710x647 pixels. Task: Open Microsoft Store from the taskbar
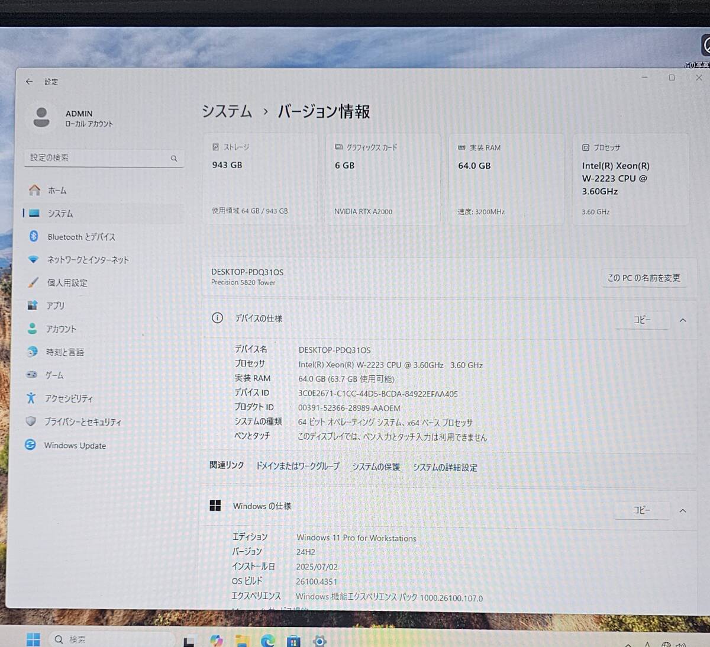293,641
